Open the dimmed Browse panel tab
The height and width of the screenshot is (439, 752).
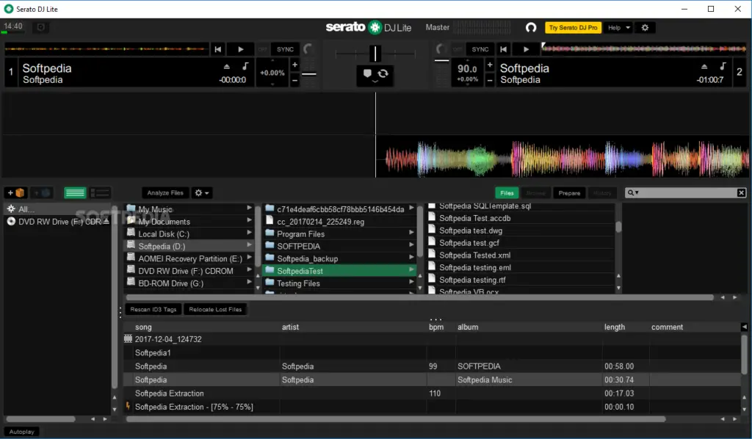[535, 192]
